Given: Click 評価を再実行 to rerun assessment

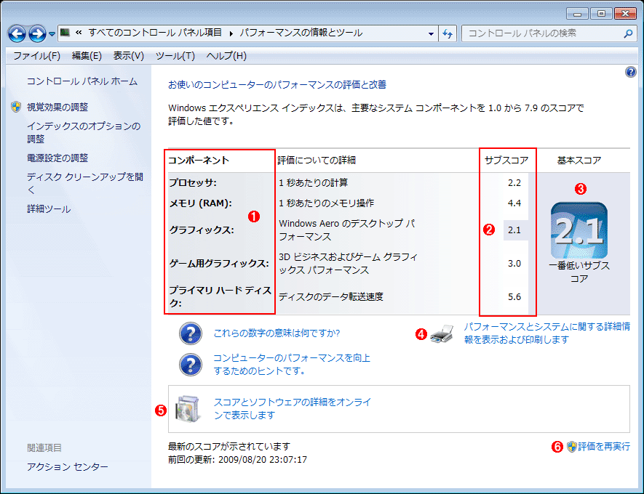Looking at the screenshot, I should 604,447.
